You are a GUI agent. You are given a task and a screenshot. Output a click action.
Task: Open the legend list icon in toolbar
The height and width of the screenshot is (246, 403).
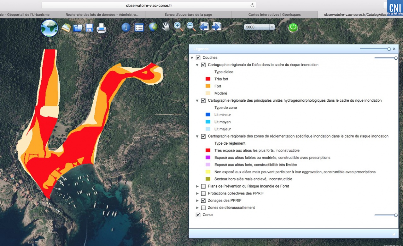click(x=139, y=27)
